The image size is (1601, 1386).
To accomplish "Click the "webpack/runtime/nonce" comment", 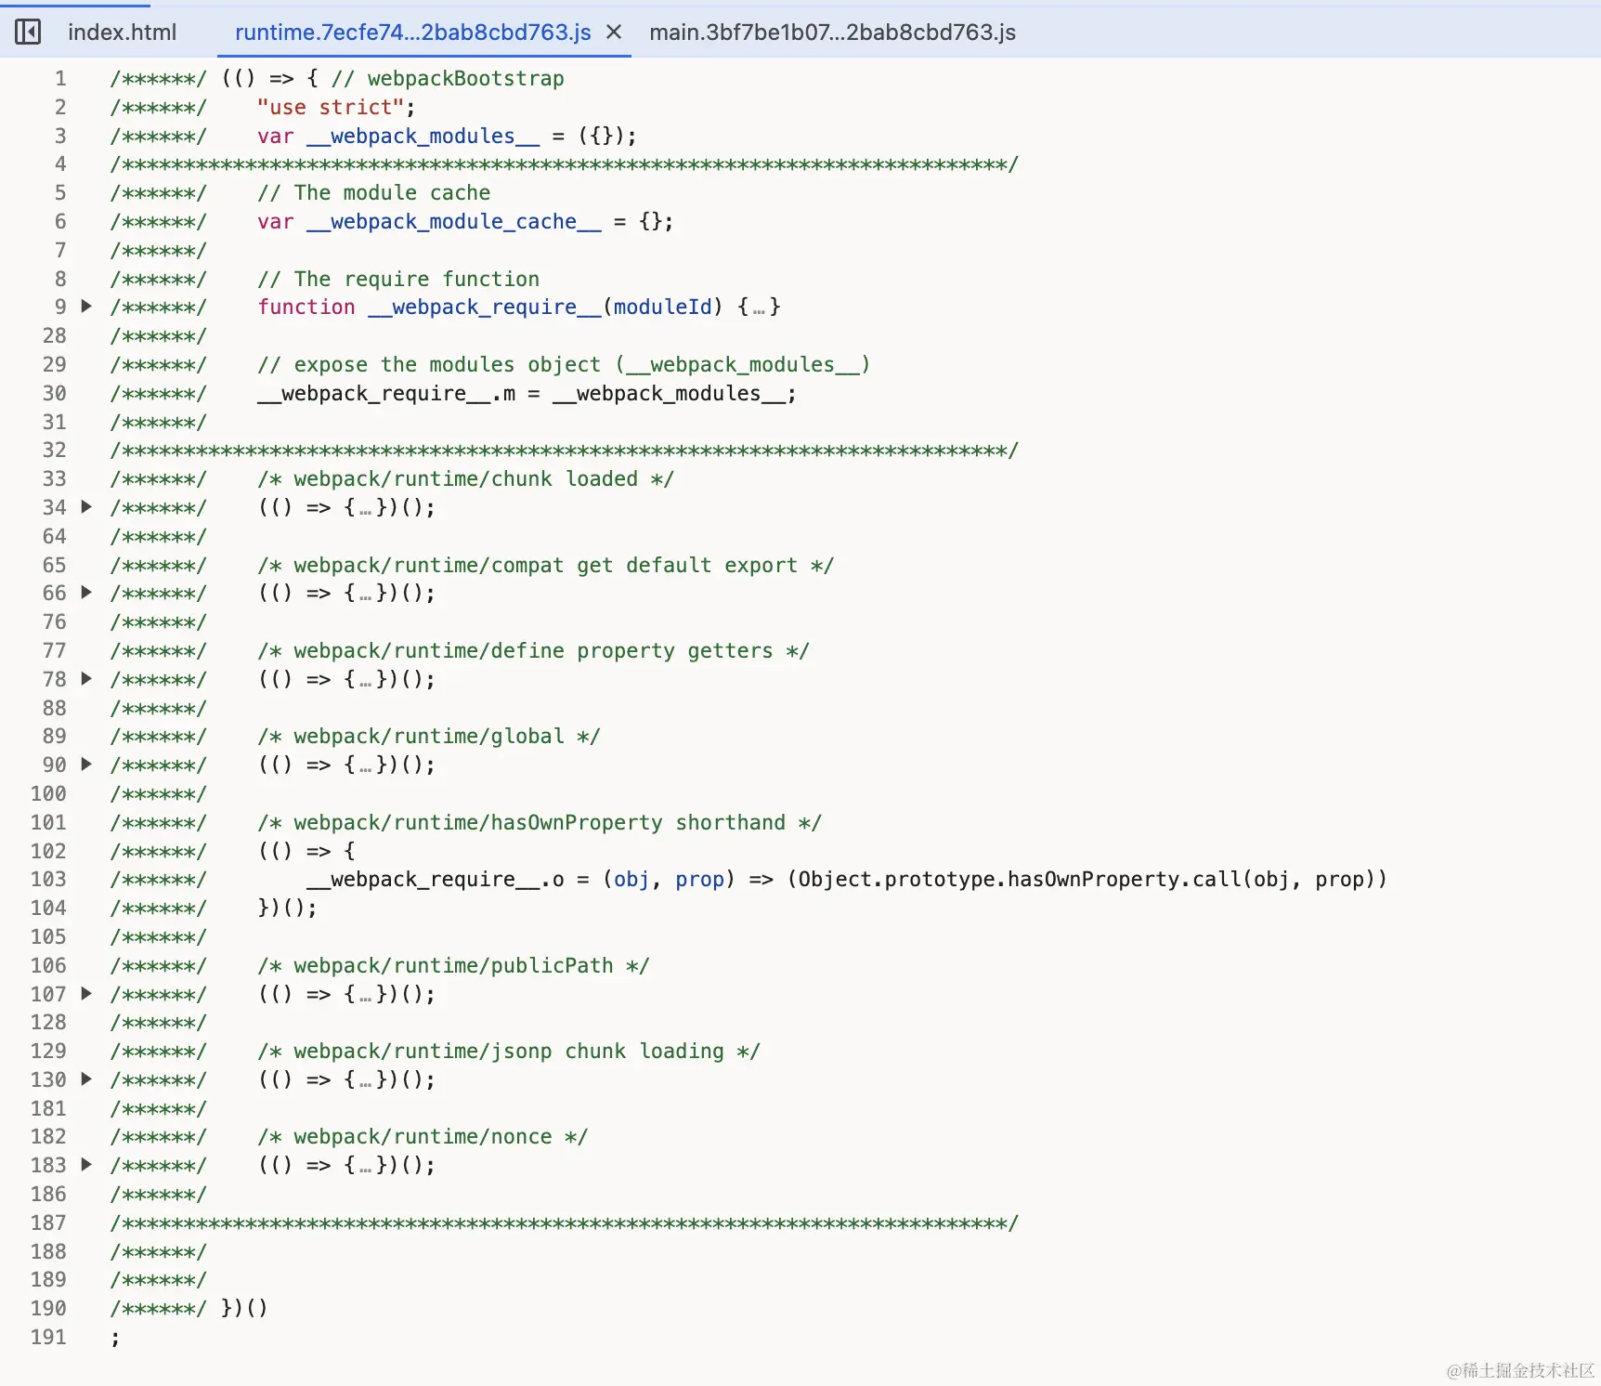I will pyautogui.click(x=423, y=1137).
